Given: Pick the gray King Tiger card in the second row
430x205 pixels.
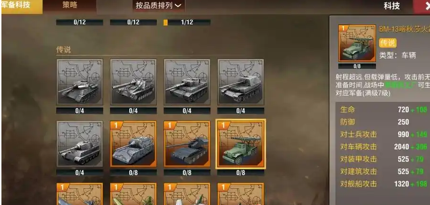Looking at the screenshot, I should [79, 144].
